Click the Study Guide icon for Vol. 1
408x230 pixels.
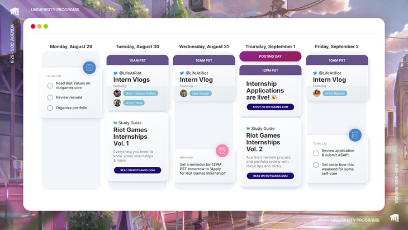[x=116, y=123]
